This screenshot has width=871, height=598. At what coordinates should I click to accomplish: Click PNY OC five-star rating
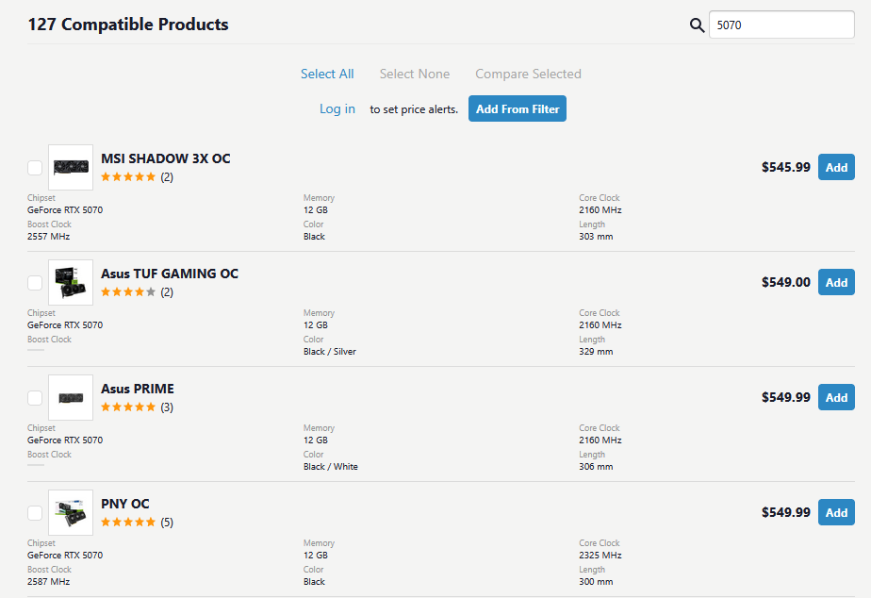pos(128,523)
